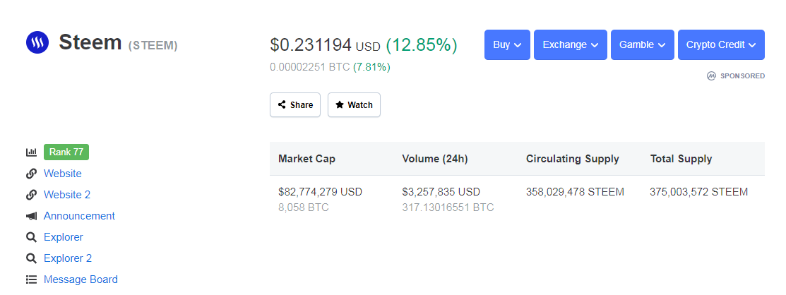The width and height of the screenshot is (786, 295).
Task: Open the Explorer 2 link
Action: pos(68,258)
